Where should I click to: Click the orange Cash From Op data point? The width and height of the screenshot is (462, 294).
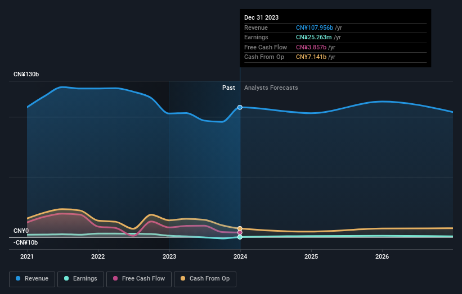point(240,228)
